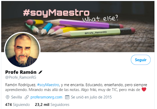Click the What else? handwriting in banner
This screenshot has width=157, height=109.
100,19
